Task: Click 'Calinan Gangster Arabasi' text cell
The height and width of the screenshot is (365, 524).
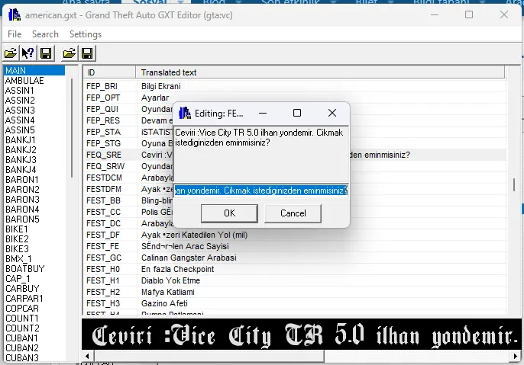Action: coord(189,258)
